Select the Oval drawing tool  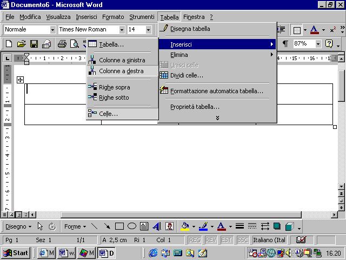(x=132, y=226)
